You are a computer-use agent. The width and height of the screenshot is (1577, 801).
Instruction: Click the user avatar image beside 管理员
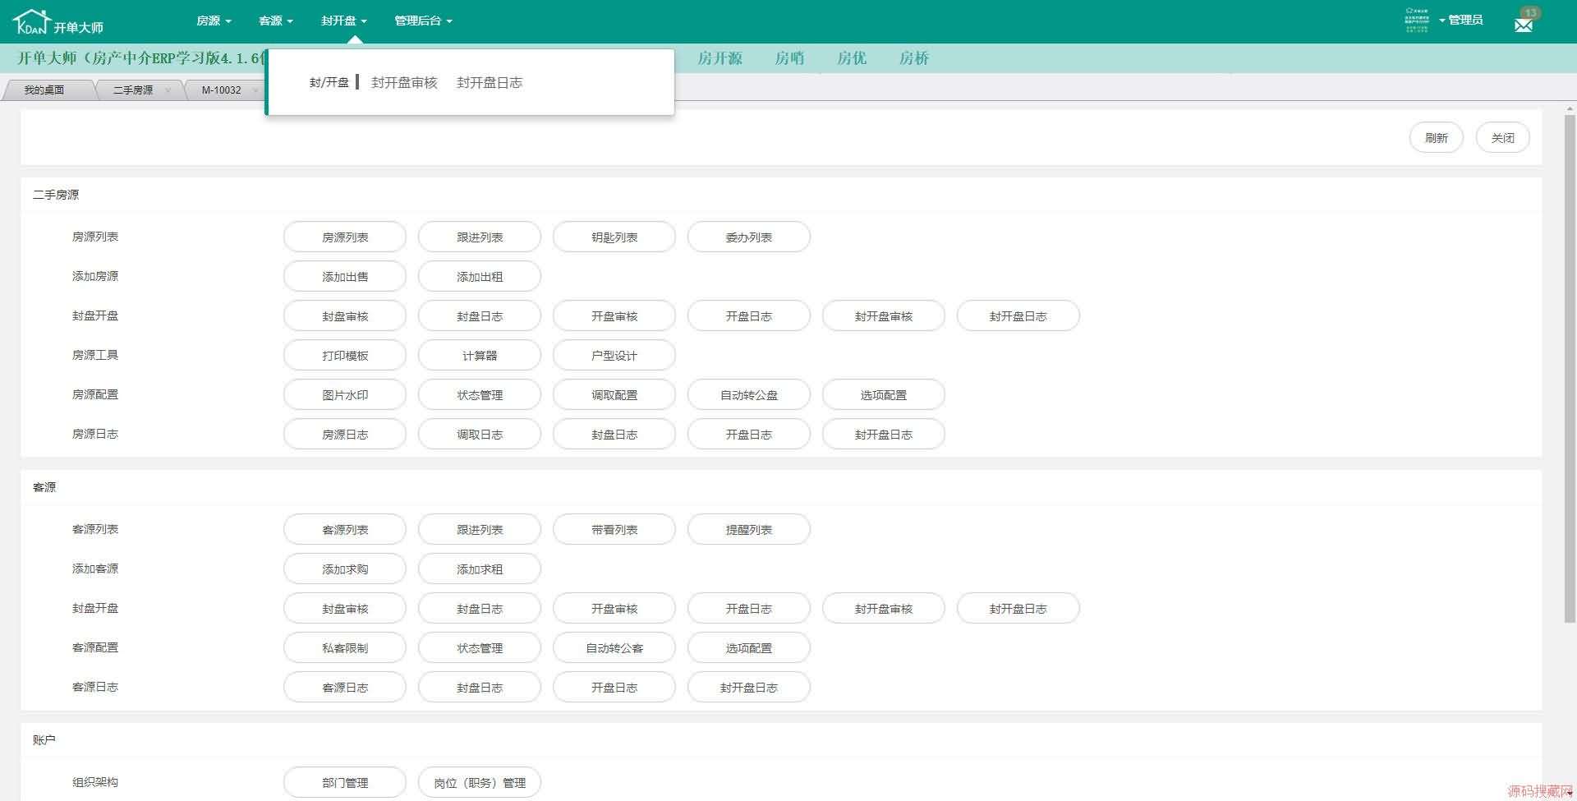(1417, 21)
